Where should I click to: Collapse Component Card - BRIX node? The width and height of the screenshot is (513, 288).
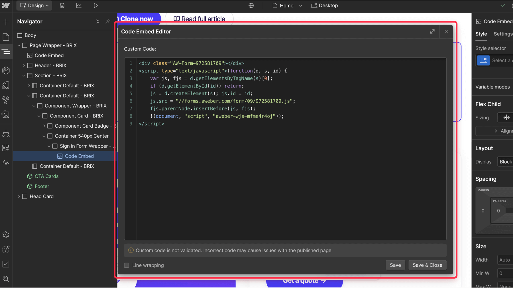coord(39,116)
